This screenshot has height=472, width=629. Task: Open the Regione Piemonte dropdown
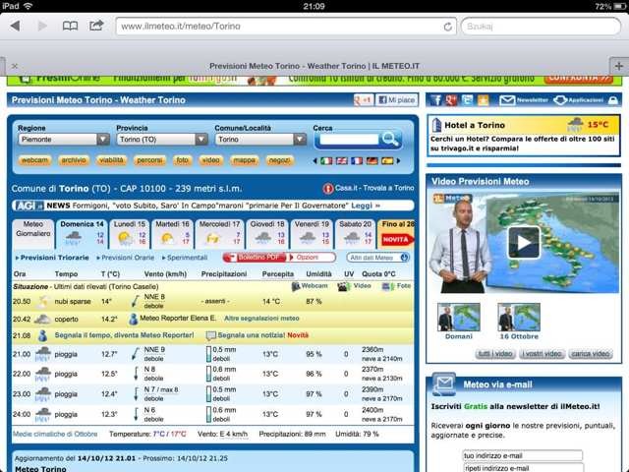[64, 140]
